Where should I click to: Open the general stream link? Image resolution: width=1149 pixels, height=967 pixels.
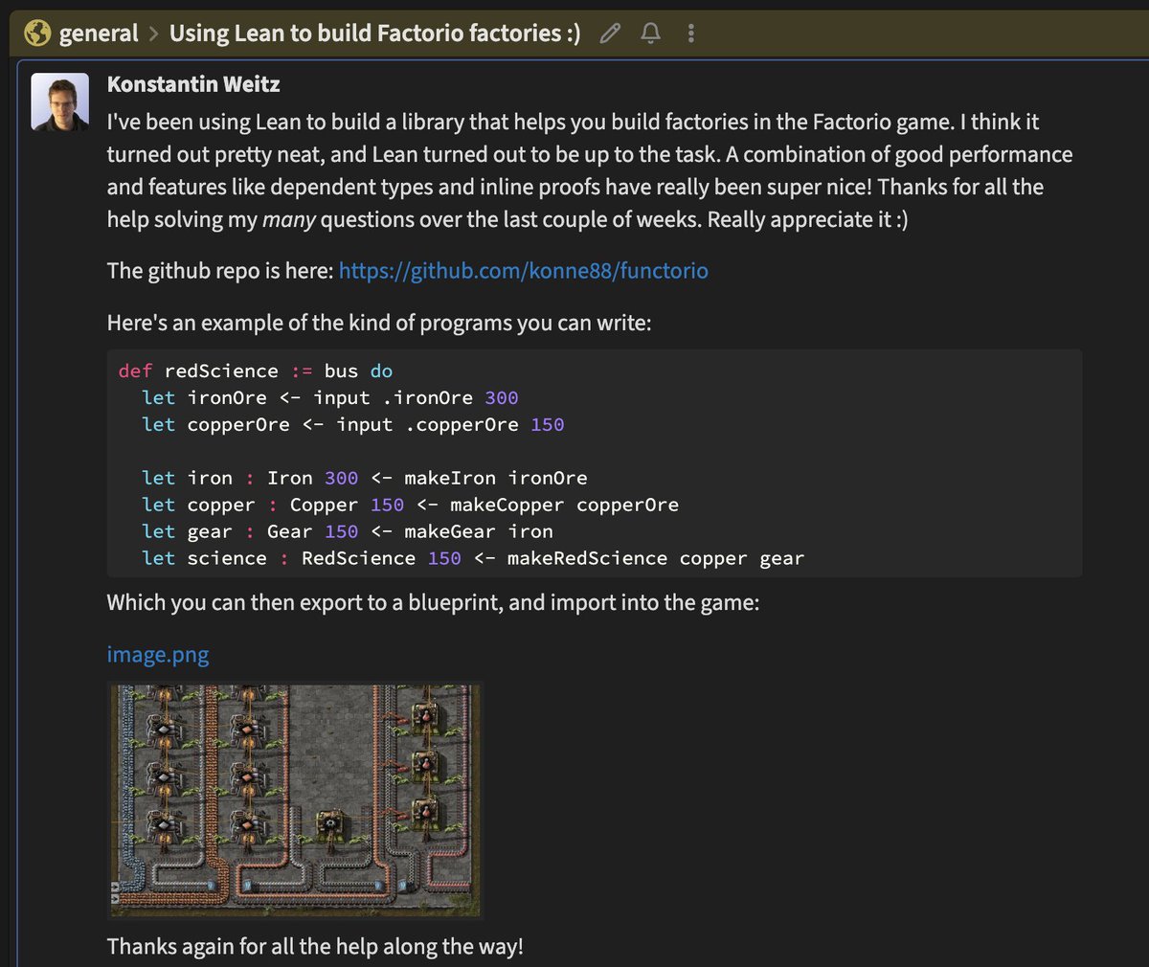coord(99,34)
